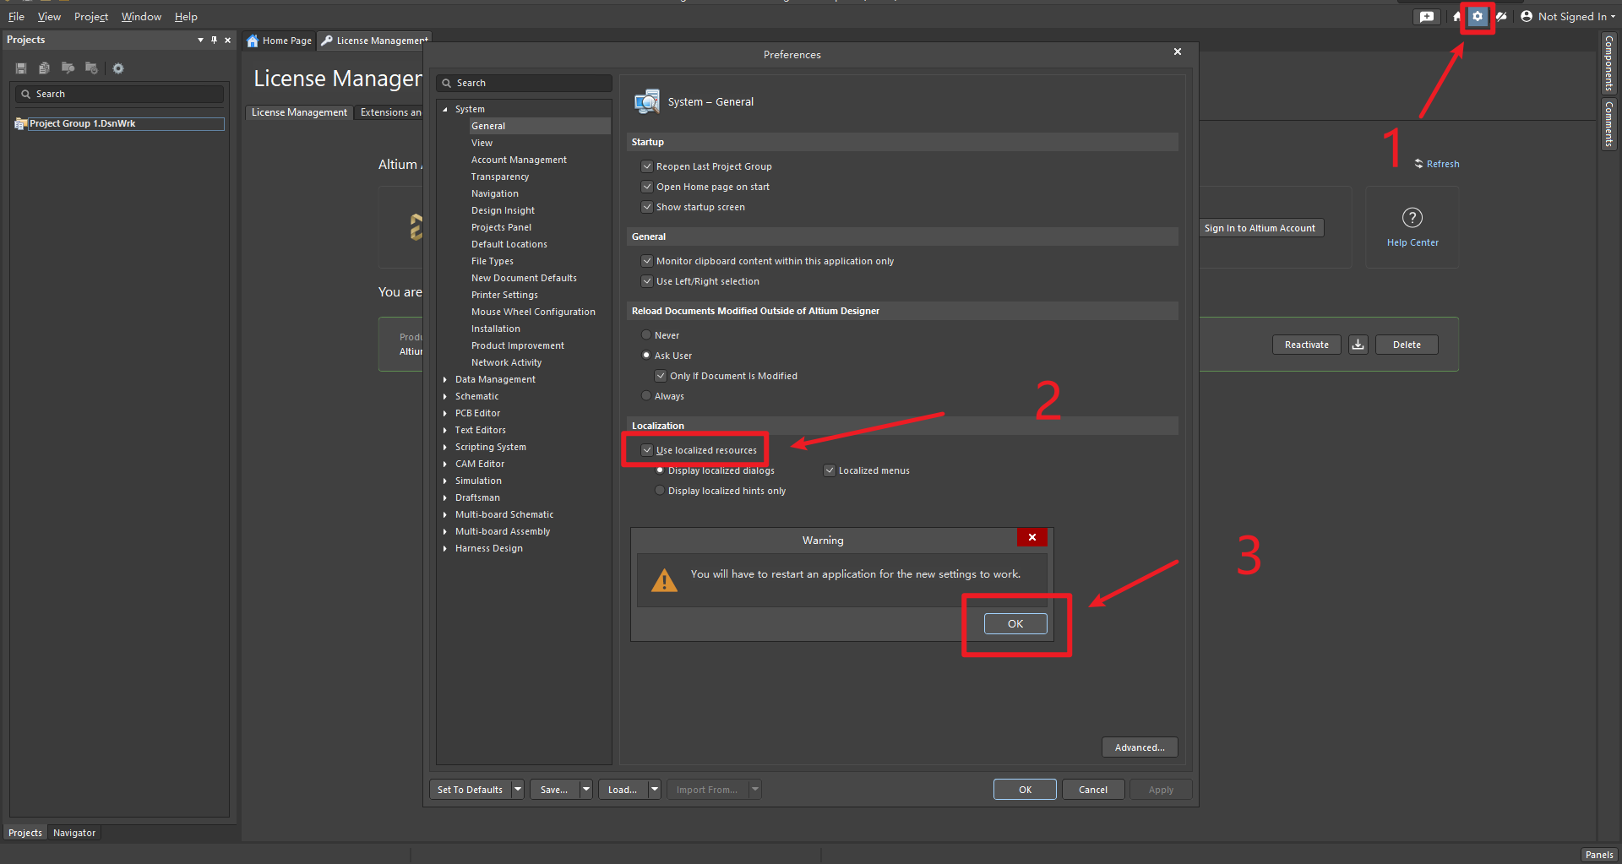Open the File menu

point(16,17)
